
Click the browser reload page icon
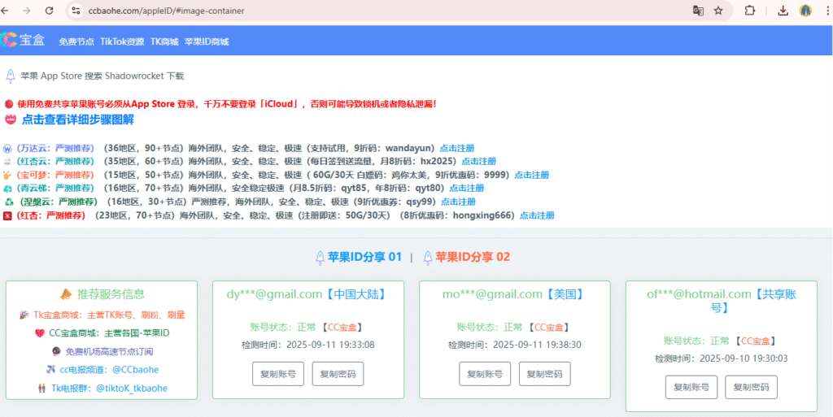coord(50,11)
